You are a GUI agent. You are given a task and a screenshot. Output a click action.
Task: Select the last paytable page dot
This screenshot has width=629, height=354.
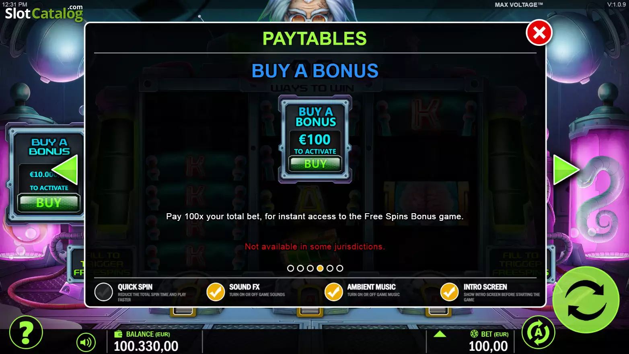tap(340, 268)
